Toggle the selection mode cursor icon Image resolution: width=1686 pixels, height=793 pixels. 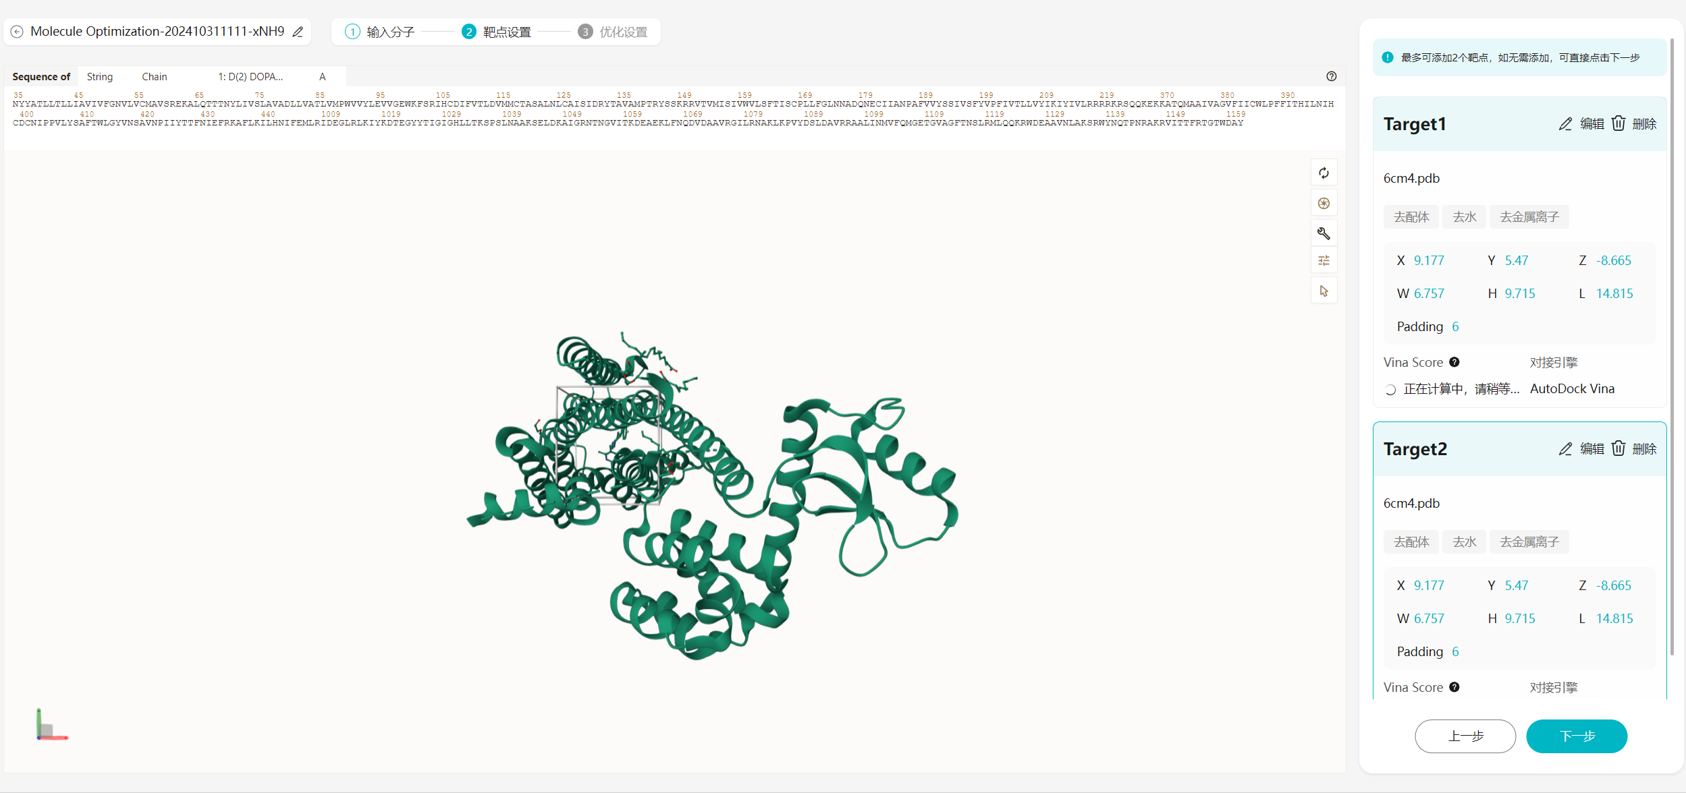[1324, 291]
